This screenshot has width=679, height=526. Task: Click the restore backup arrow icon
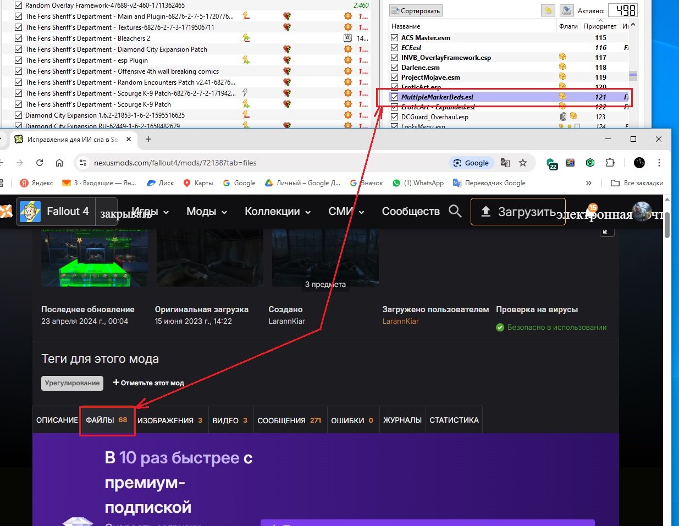(548, 10)
